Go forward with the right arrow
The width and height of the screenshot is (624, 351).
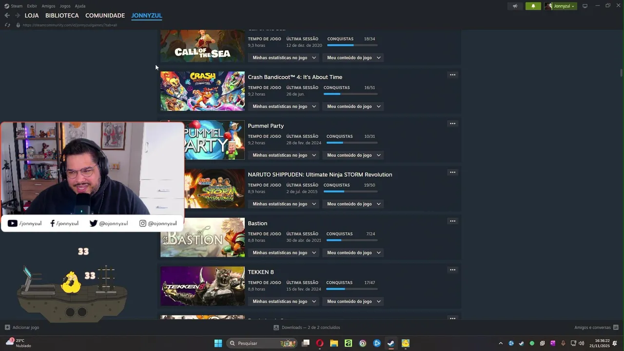pos(17,16)
